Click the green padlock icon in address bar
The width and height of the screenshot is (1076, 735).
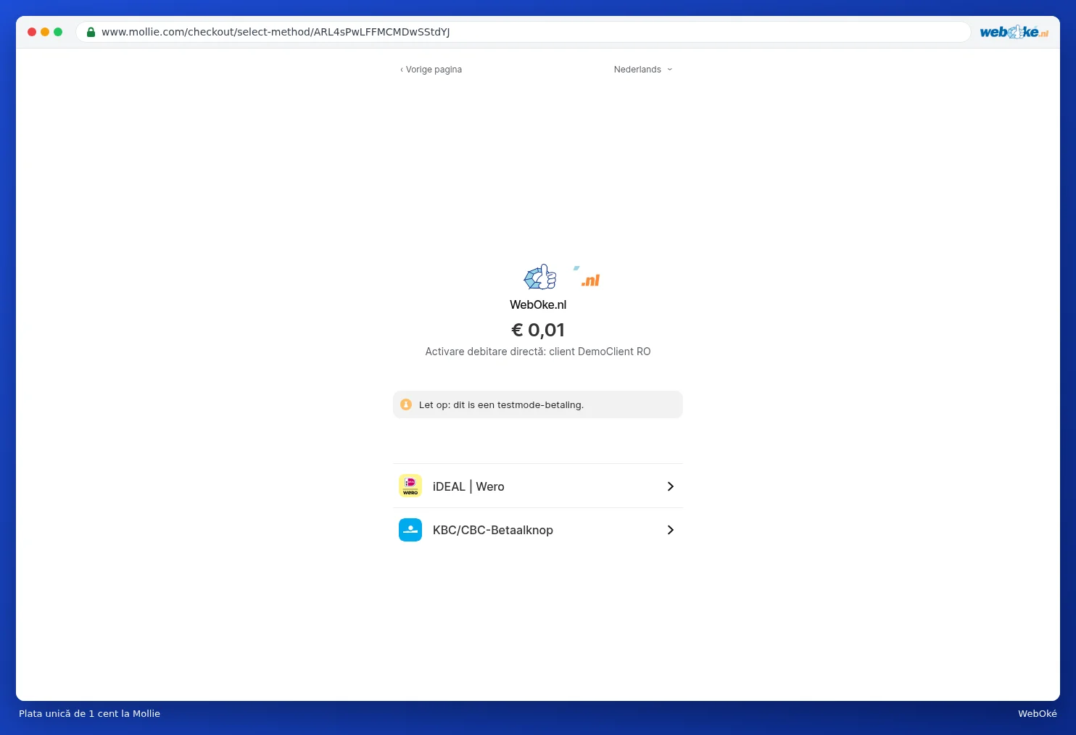[91, 32]
